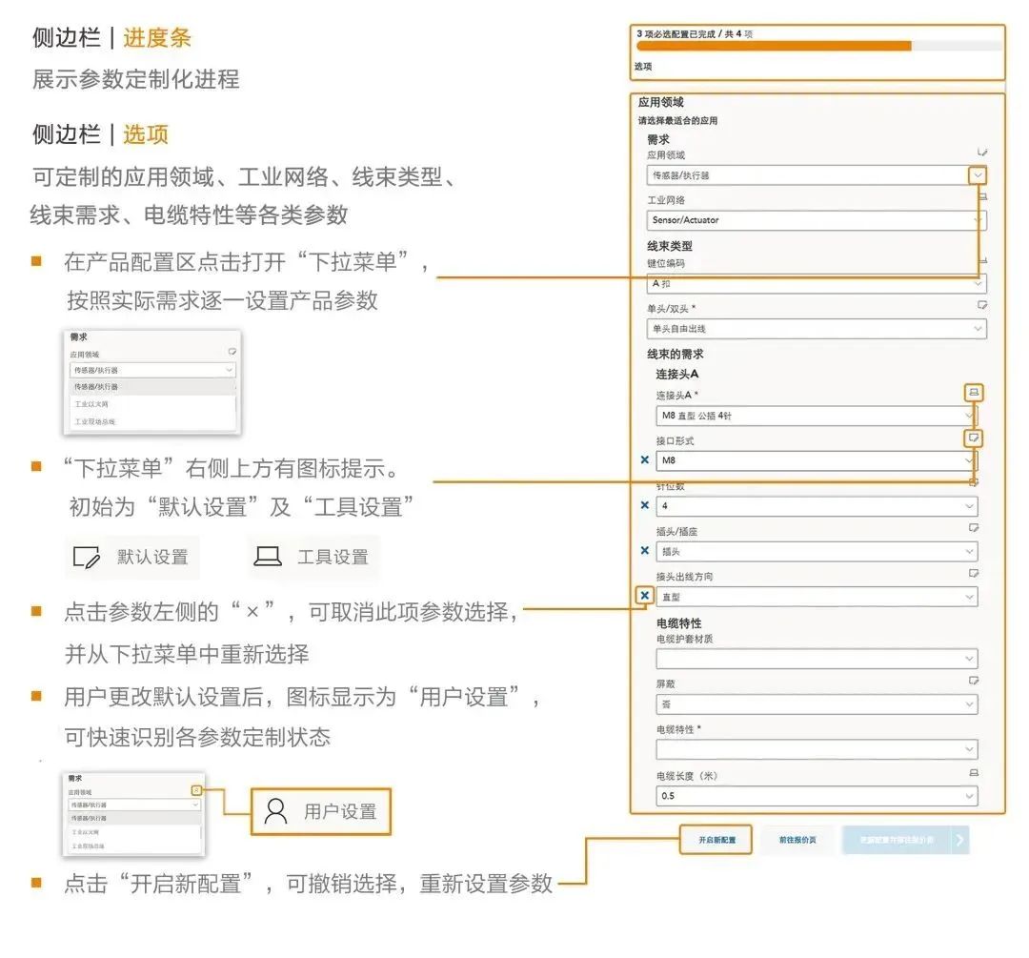Image resolution: width=1029 pixels, height=958 pixels.
Task: Click the 线束类型 section heading
Action: tap(670, 246)
